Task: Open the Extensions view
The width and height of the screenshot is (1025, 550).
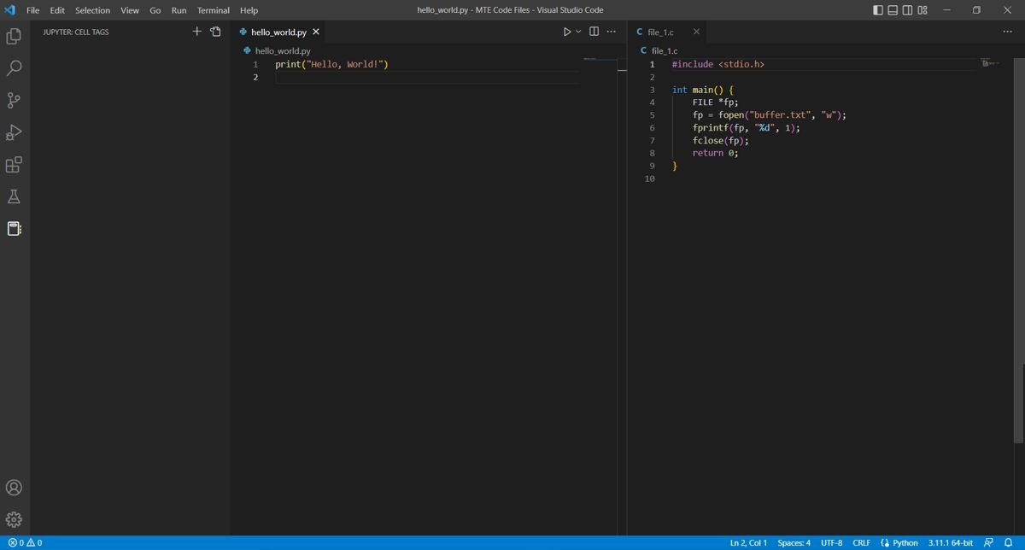Action: pyautogui.click(x=14, y=165)
